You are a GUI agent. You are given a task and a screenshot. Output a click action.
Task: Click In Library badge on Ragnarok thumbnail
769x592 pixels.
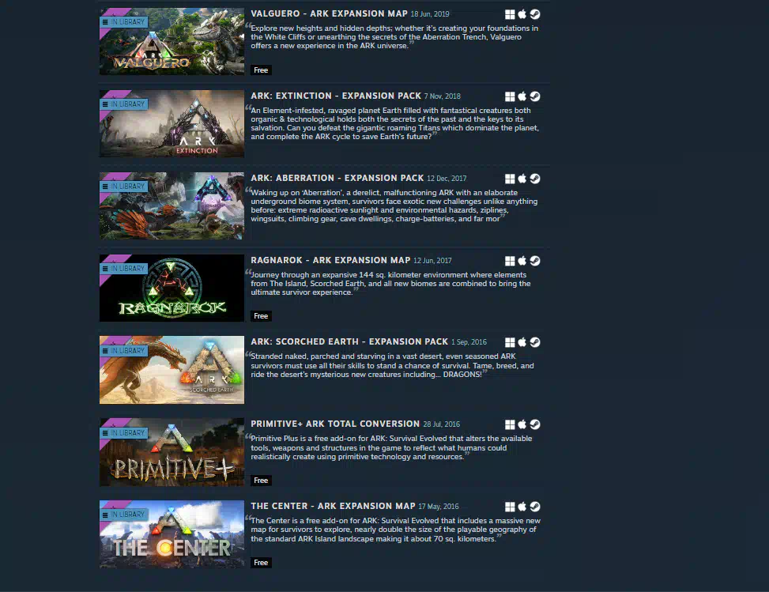pyautogui.click(x=124, y=269)
